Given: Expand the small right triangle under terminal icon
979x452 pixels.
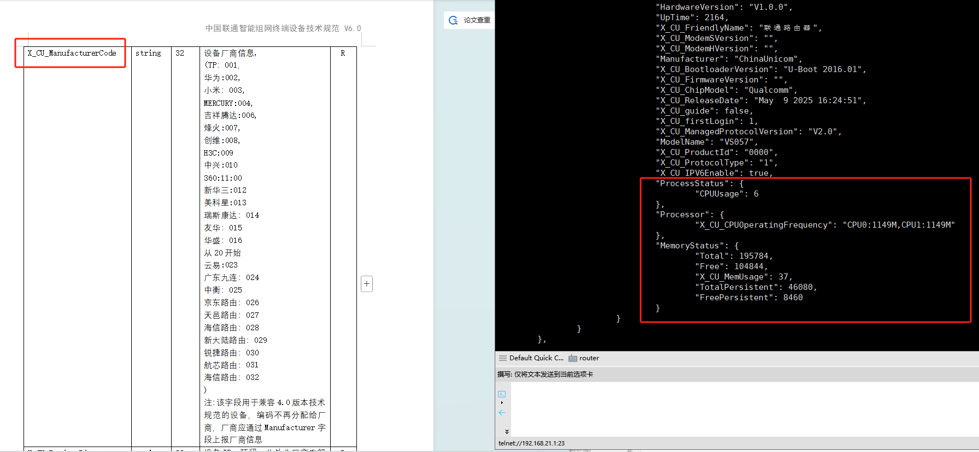Looking at the screenshot, I should 502,403.
